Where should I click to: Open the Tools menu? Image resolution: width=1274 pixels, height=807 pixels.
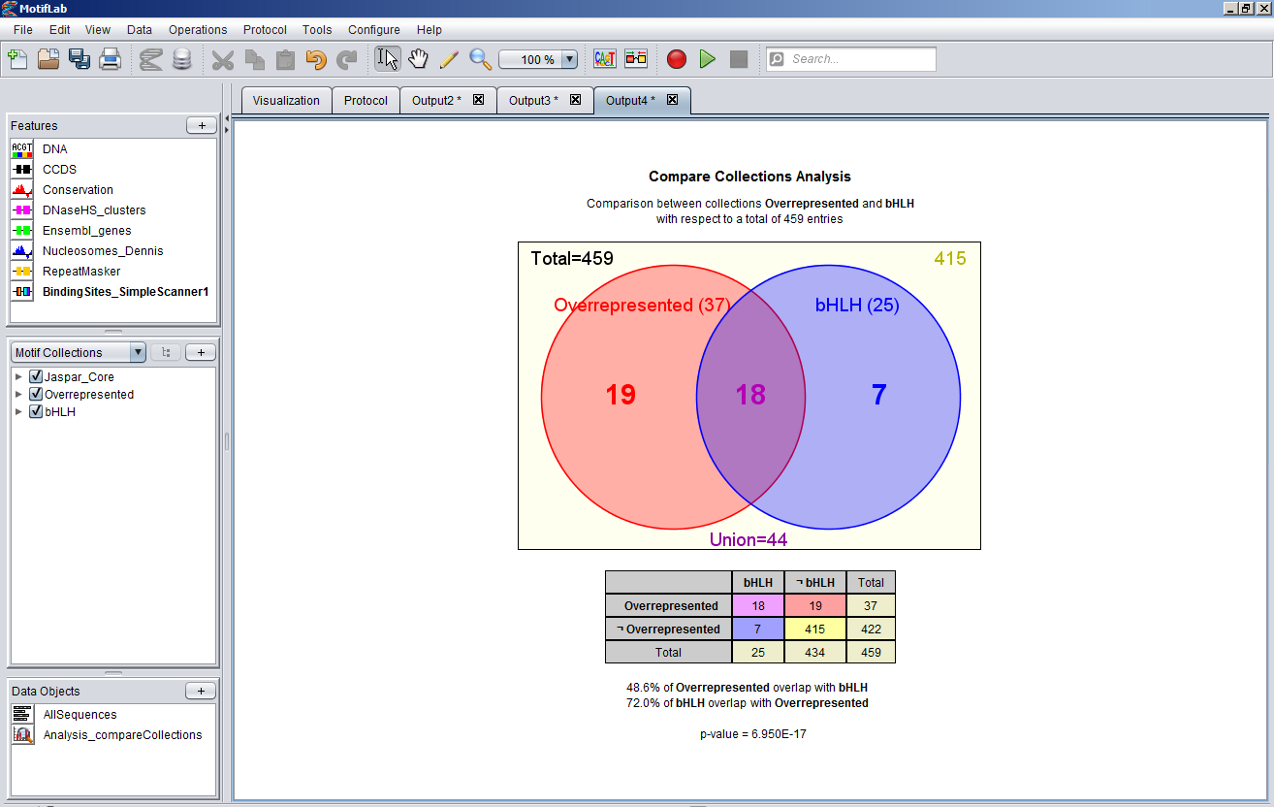[x=317, y=29]
